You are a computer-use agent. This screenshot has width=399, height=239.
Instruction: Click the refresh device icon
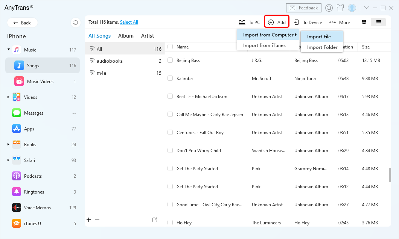[76, 23]
